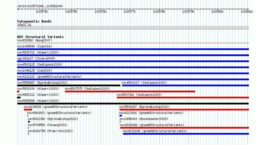This screenshot has height=145, width=257.
Task: Click the 102580k ruler label
Action: (x=217, y=12)
